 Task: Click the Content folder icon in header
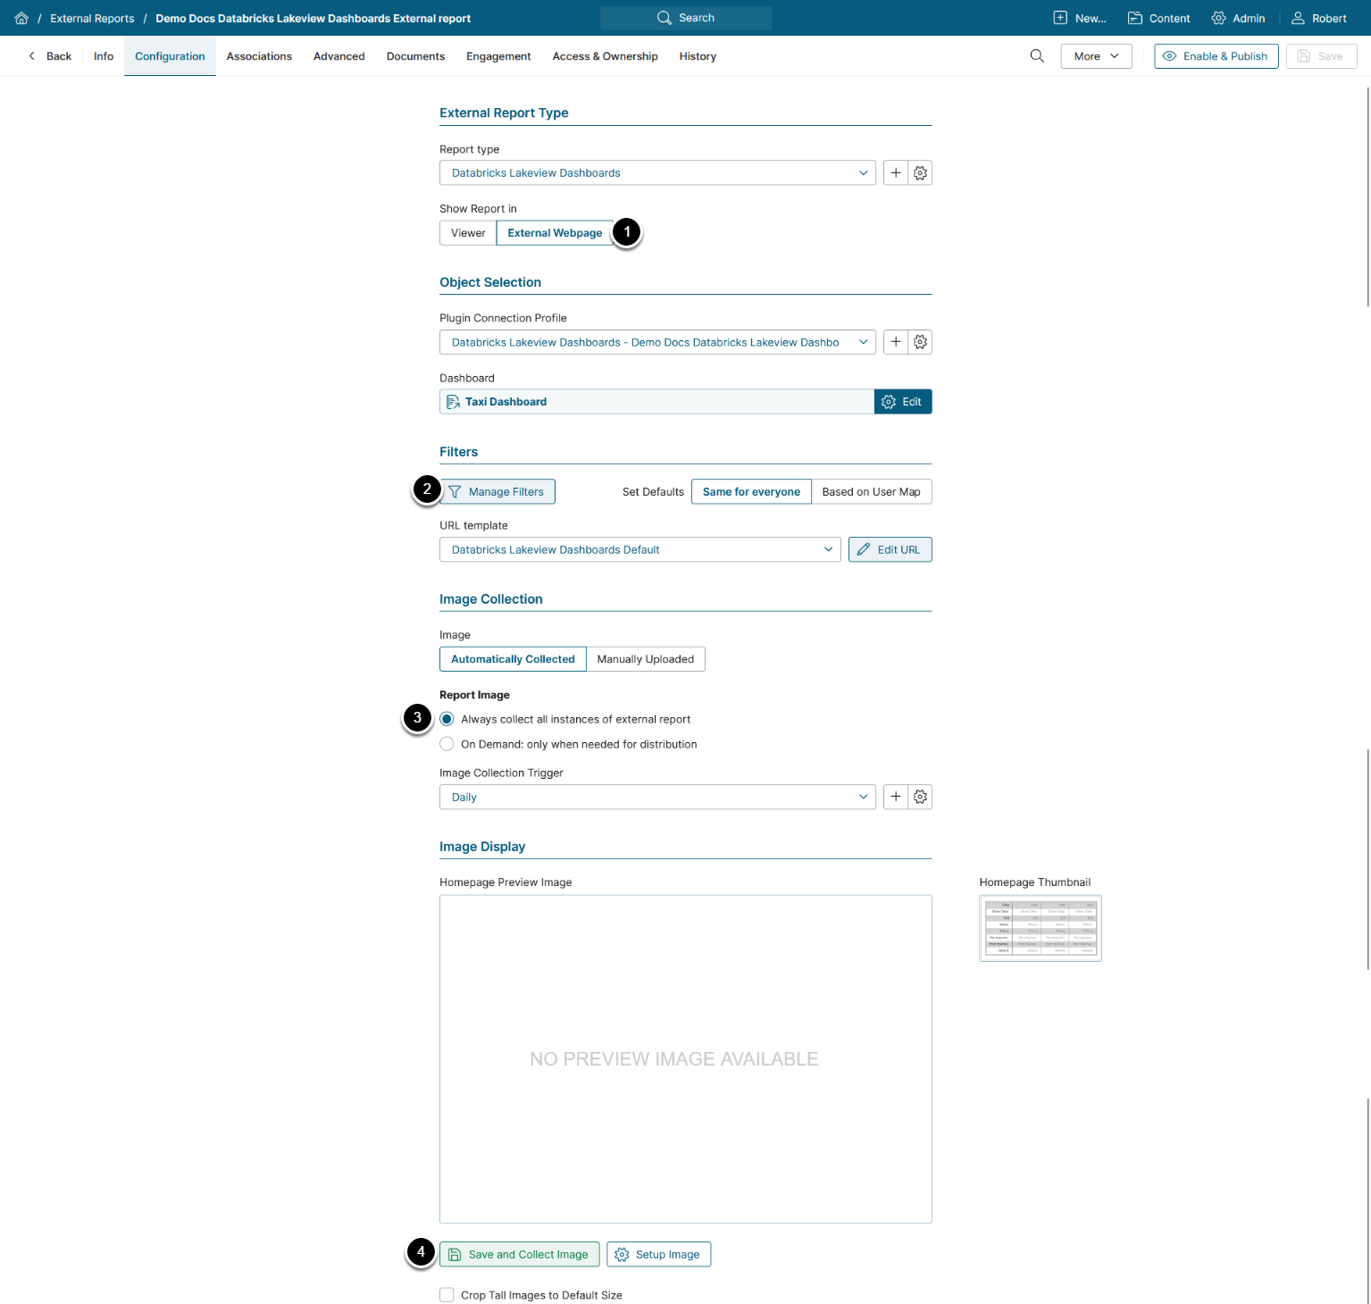click(x=1135, y=18)
